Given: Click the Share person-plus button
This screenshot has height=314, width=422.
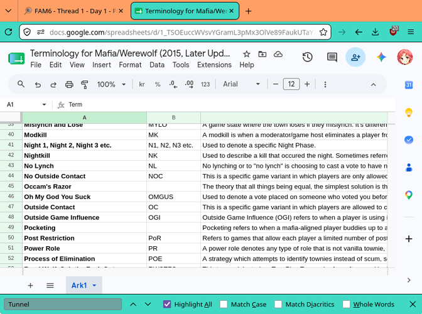Looking at the screenshot, I should [355, 57].
